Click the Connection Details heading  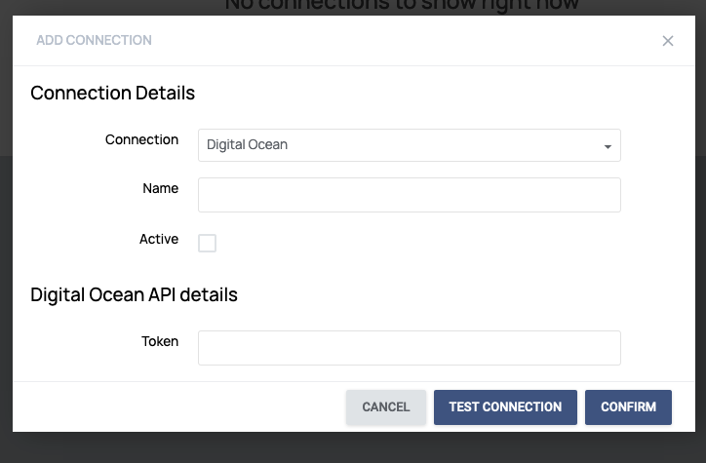(x=112, y=94)
